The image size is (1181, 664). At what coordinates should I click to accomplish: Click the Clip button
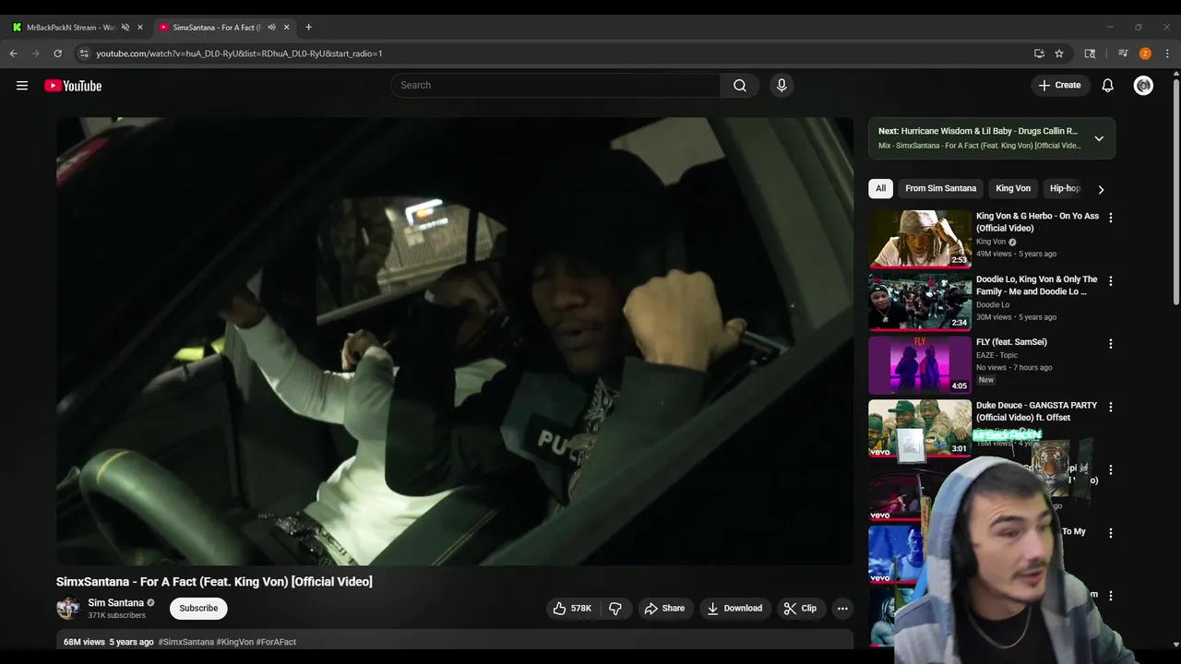pos(800,609)
